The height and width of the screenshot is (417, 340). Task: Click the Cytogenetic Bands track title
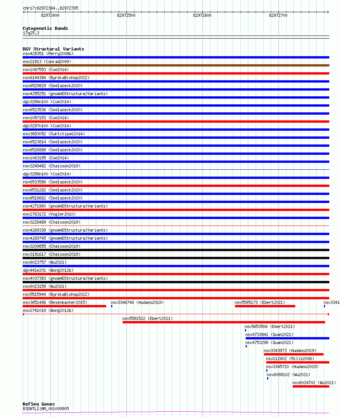pyautogui.click(x=45, y=28)
